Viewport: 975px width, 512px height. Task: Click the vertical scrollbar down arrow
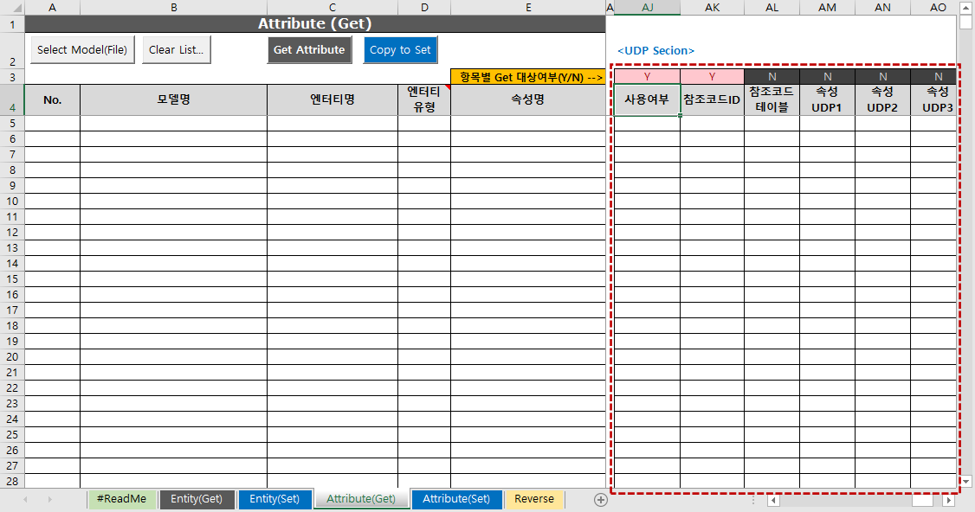[x=964, y=482]
